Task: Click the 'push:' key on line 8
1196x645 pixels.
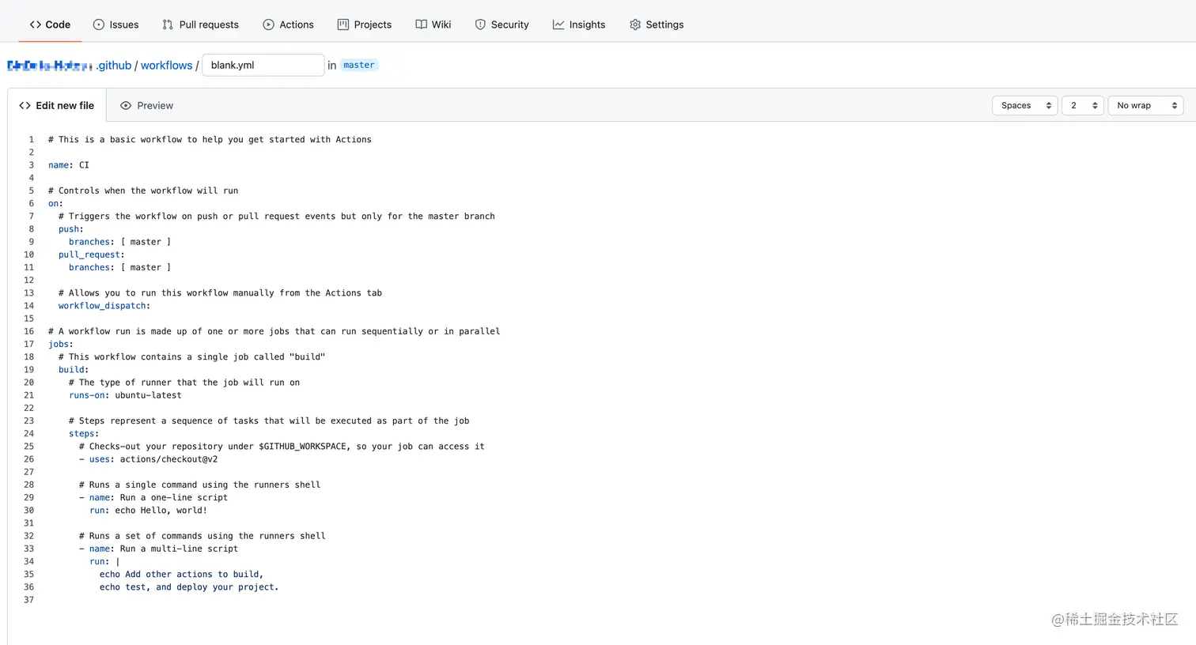Action: coord(71,229)
